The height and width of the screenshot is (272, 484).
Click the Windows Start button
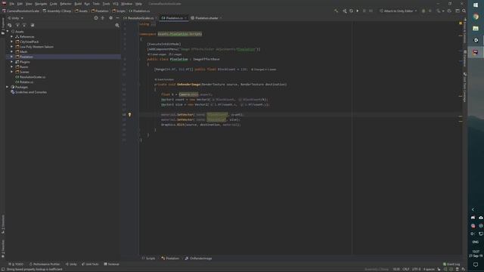click(x=476, y=5)
